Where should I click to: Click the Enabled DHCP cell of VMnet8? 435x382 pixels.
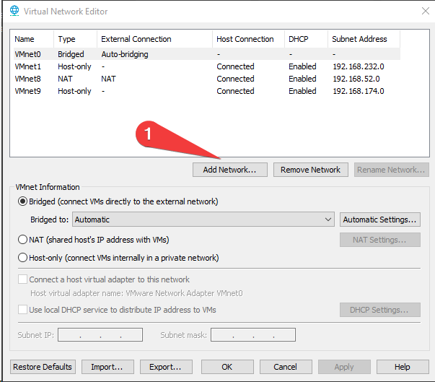point(302,79)
